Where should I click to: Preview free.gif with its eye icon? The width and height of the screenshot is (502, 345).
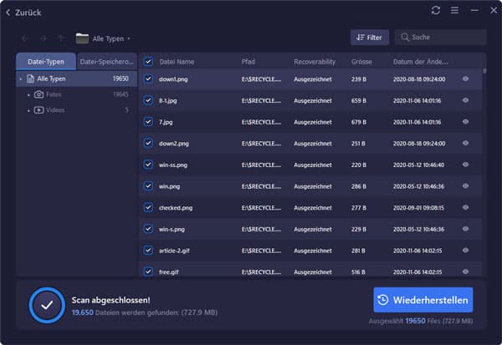[465, 271]
